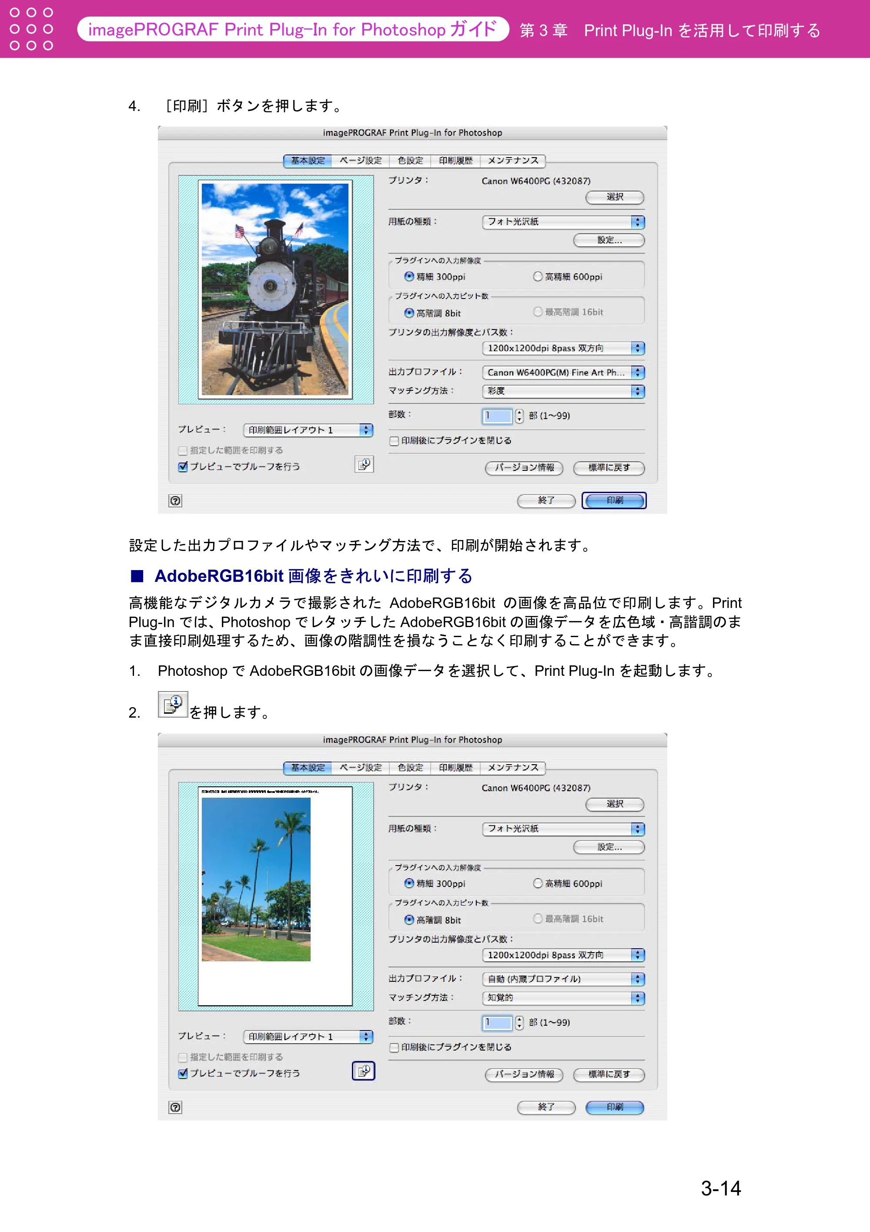Image resolution: width=870 pixels, height=1232 pixels.
Task: Select 精細 300ppi radio in lower dialog
Action: (x=409, y=883)
